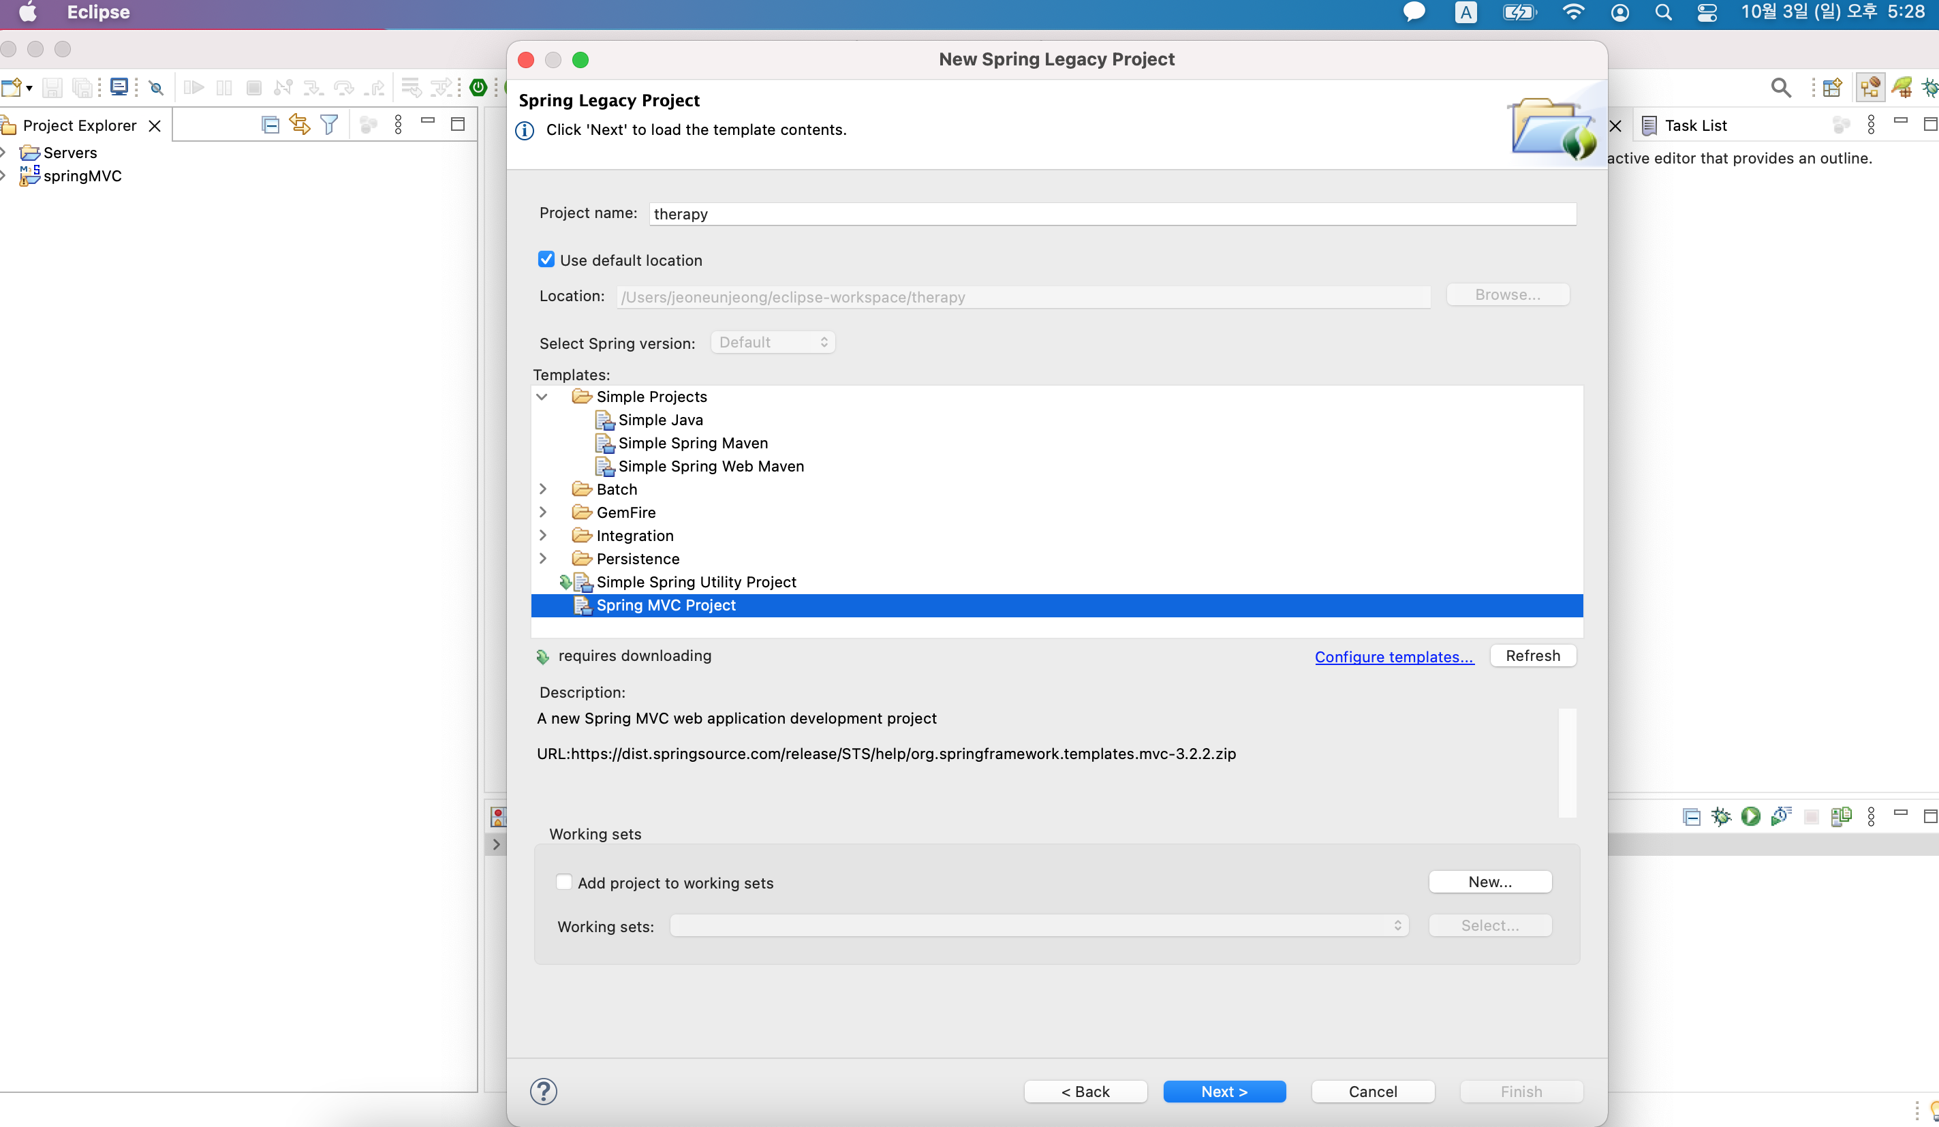Click the Skip All Breakpoints toolbar icon
This screenshot has width=1939, height=1127.
tap(156, 88)
